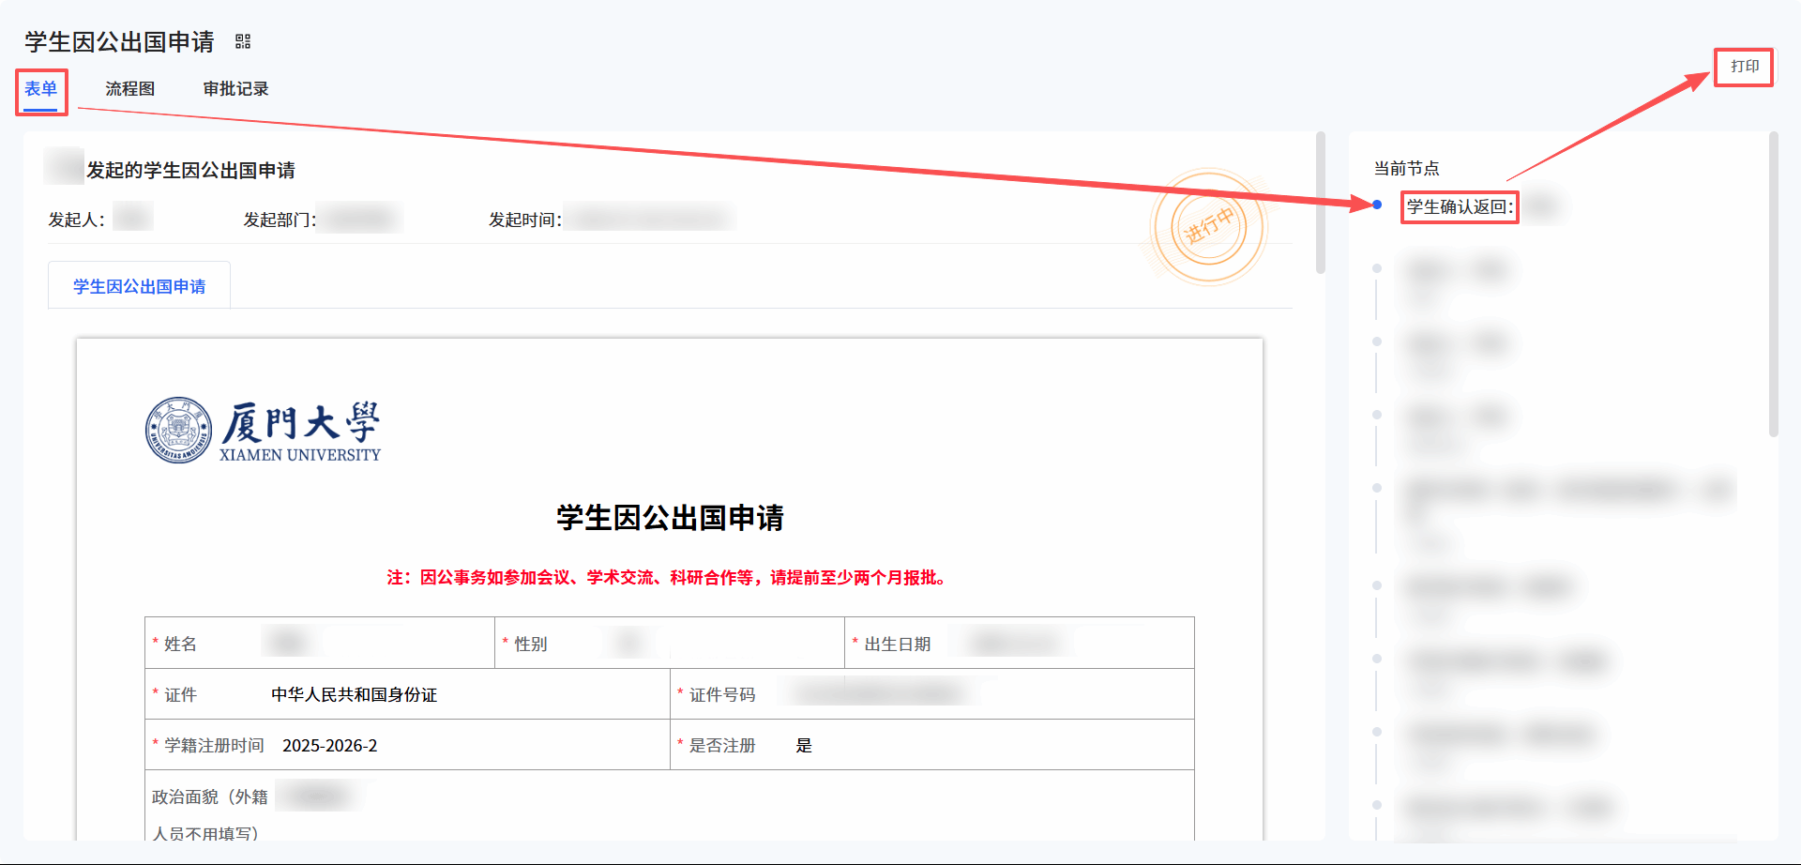Click the 证件号码 field value
The height and width of the screenshot is (865, 1801).
tap(880, 693)
